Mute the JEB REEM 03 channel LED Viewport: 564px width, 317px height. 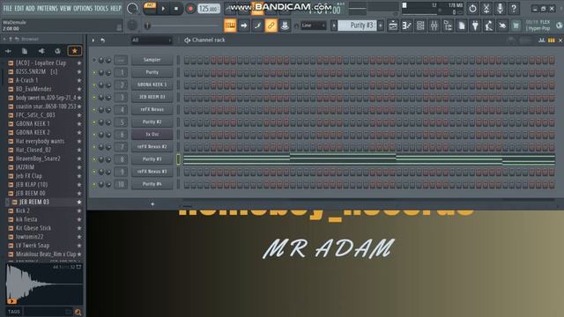[94, 98]
